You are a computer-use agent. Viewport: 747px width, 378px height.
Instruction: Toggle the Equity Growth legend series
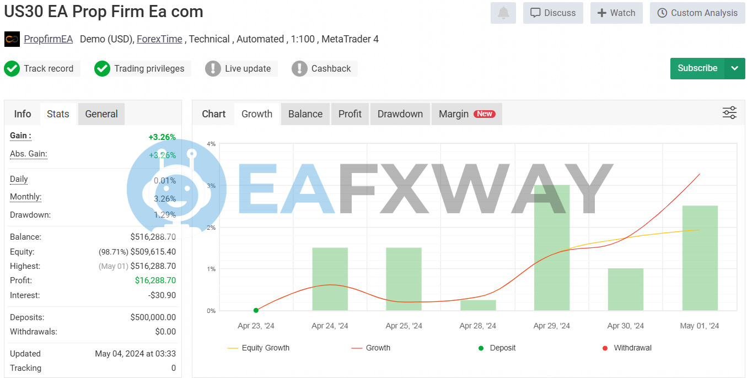[258, 348]
